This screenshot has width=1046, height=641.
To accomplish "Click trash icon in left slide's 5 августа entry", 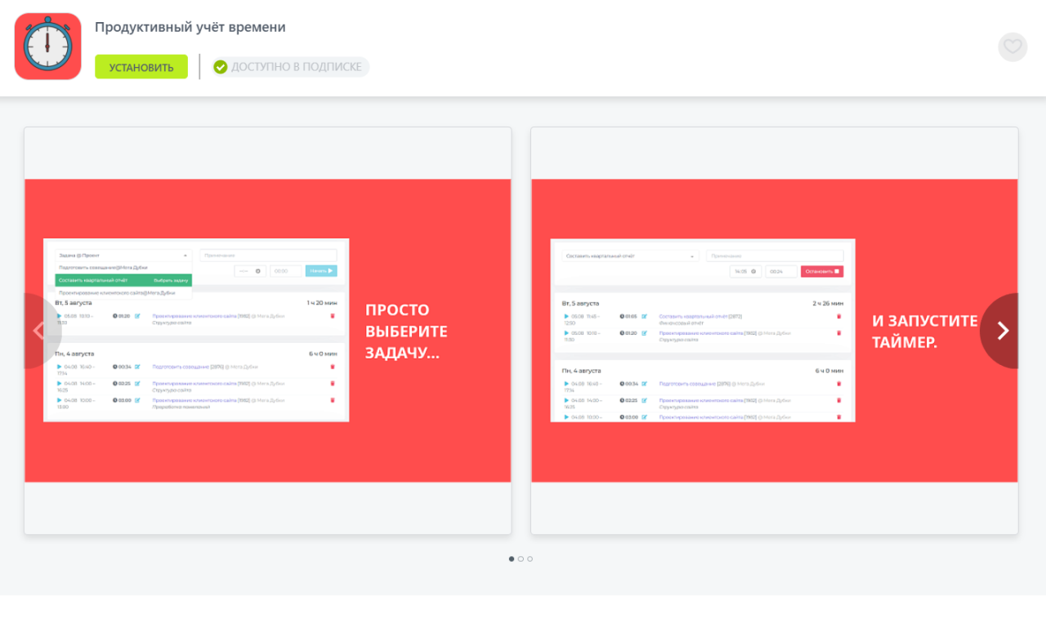I will (x=333, y=316).
